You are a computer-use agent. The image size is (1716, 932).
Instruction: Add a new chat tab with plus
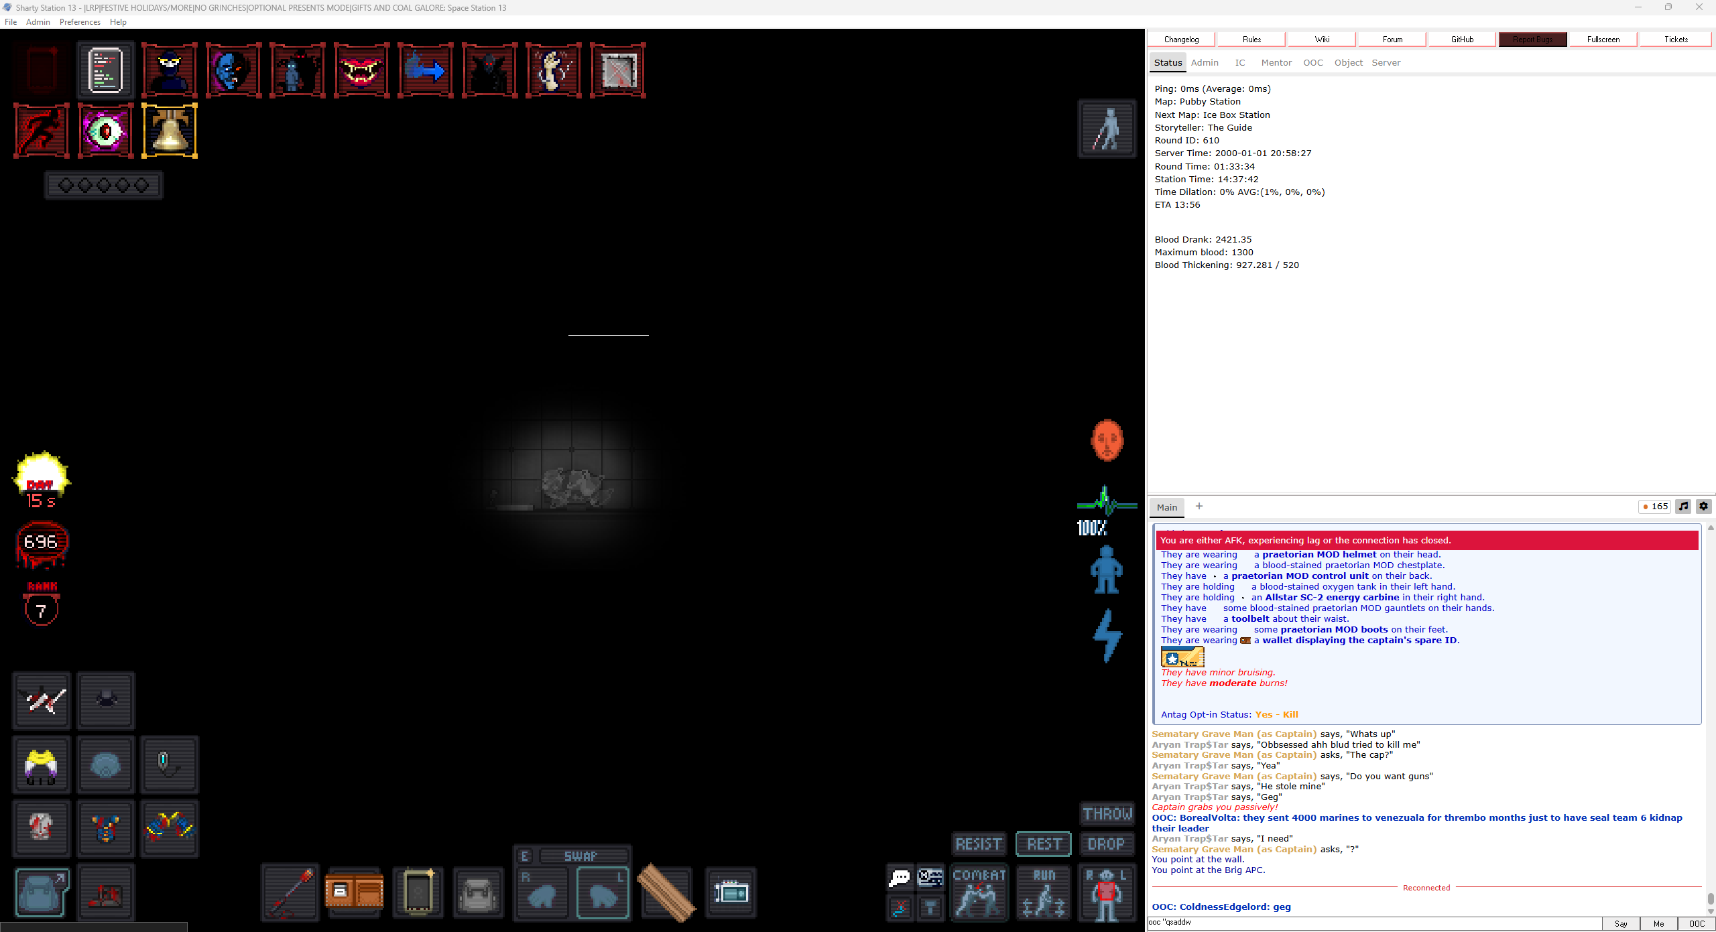click(1199, 507)
